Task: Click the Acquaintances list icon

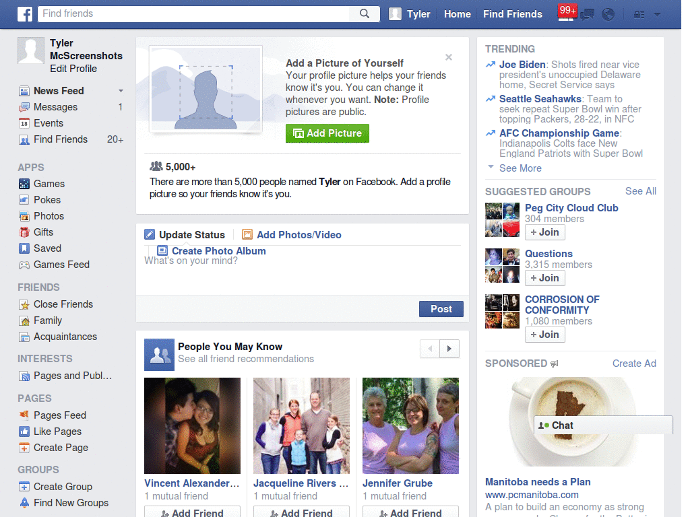Action: point(24,337)
